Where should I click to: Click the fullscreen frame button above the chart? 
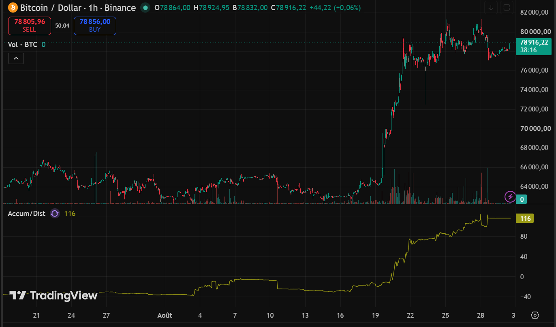(507, 7)
